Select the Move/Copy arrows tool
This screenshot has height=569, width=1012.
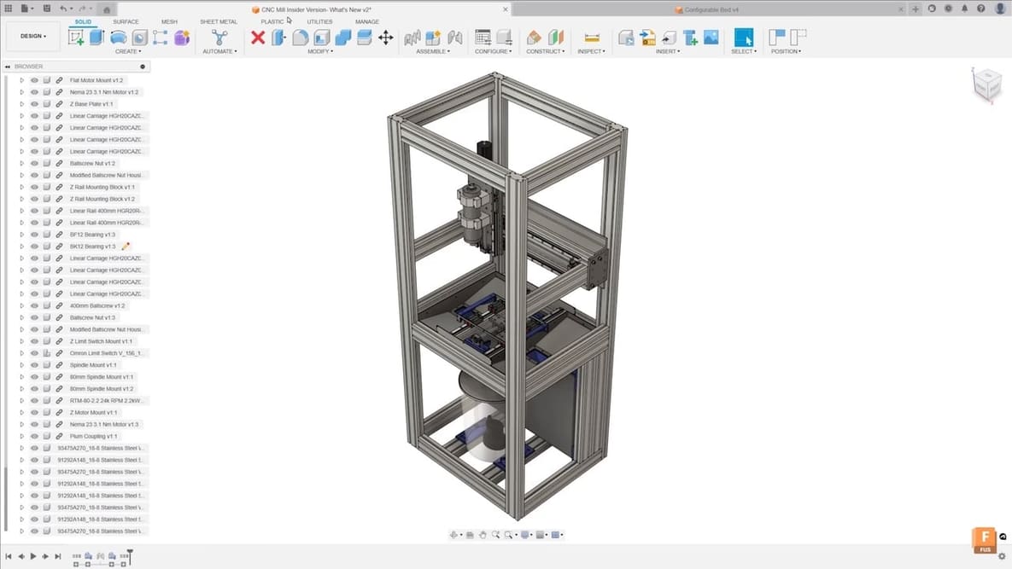point(385,38)
